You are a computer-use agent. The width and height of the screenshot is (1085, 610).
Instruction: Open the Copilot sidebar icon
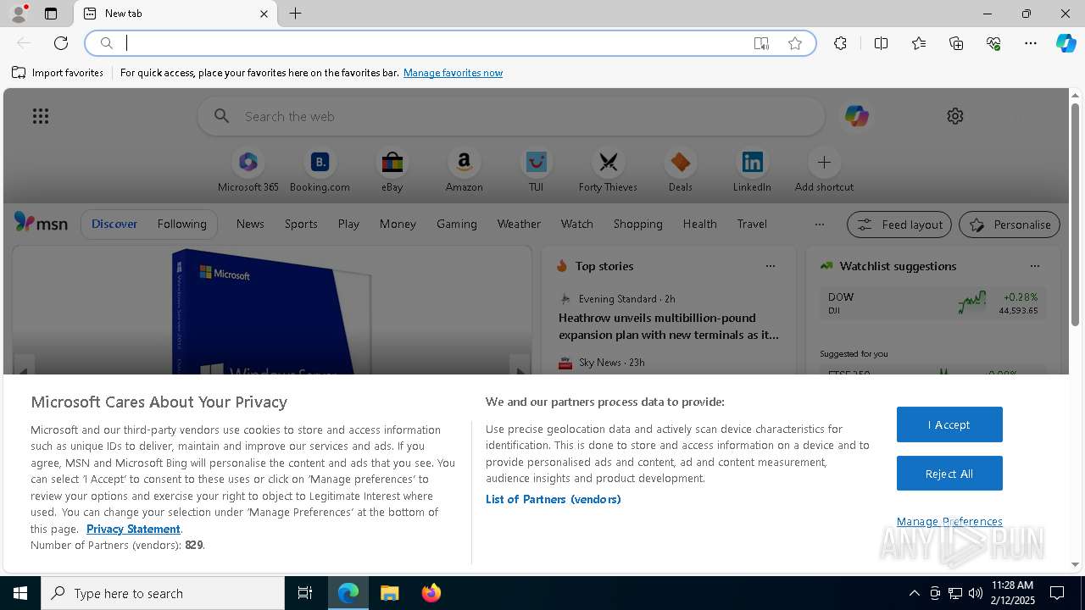tap(1066, 43)
